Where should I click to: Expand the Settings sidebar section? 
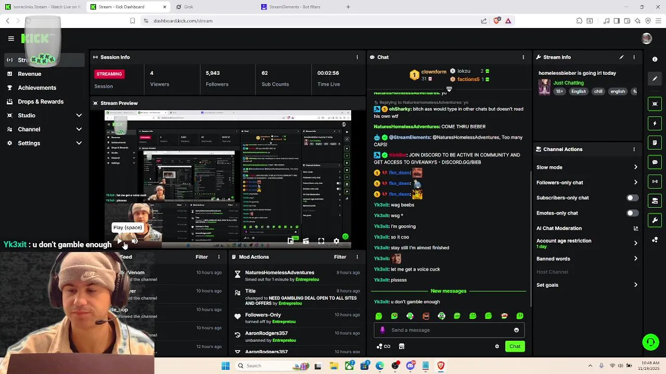[79, 143]
